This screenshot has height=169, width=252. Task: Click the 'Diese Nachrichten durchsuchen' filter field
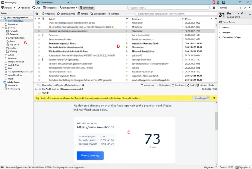176,14
